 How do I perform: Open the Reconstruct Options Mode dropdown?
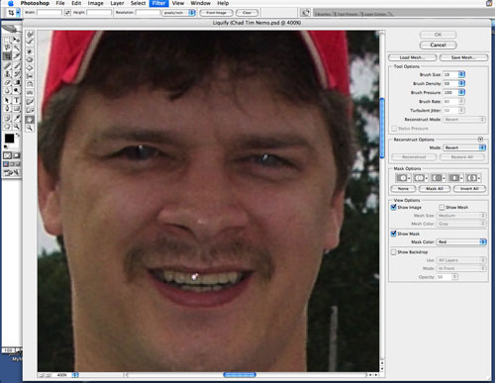tap(464, 147)
